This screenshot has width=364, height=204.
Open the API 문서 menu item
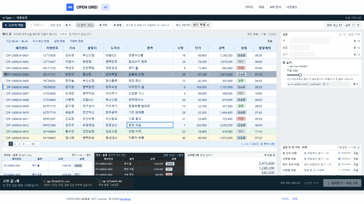tap(275, 7)
